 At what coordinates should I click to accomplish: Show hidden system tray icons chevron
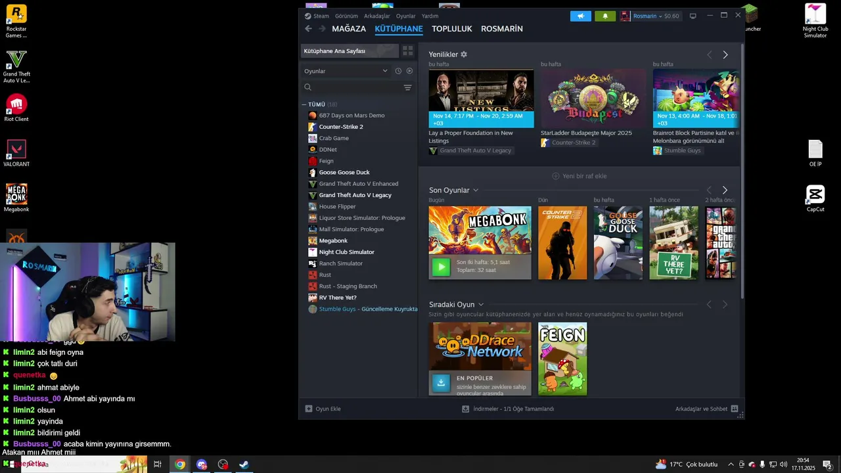[x=731, y=464]
